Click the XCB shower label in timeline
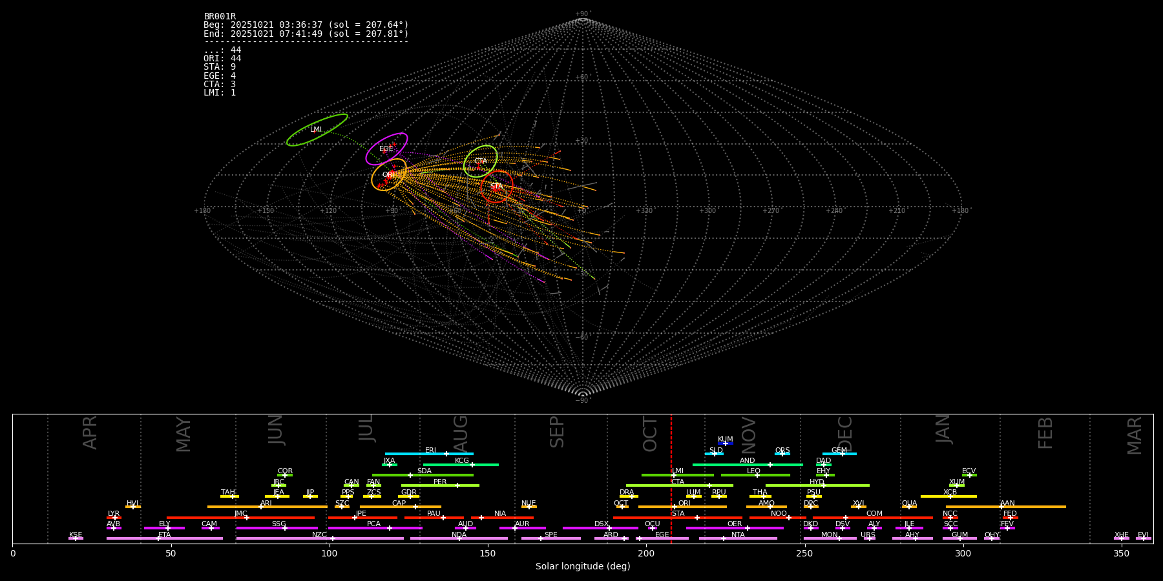This screenshot has height=581, width=1163. [x=950, y=493]
